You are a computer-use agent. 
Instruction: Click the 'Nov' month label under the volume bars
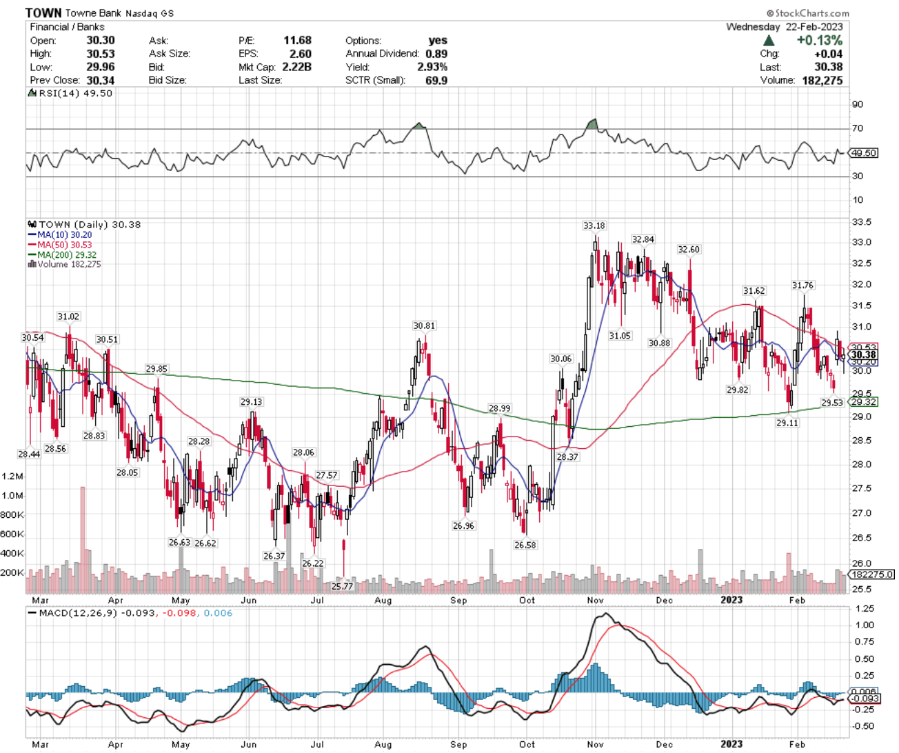click(x=595, y=600)
